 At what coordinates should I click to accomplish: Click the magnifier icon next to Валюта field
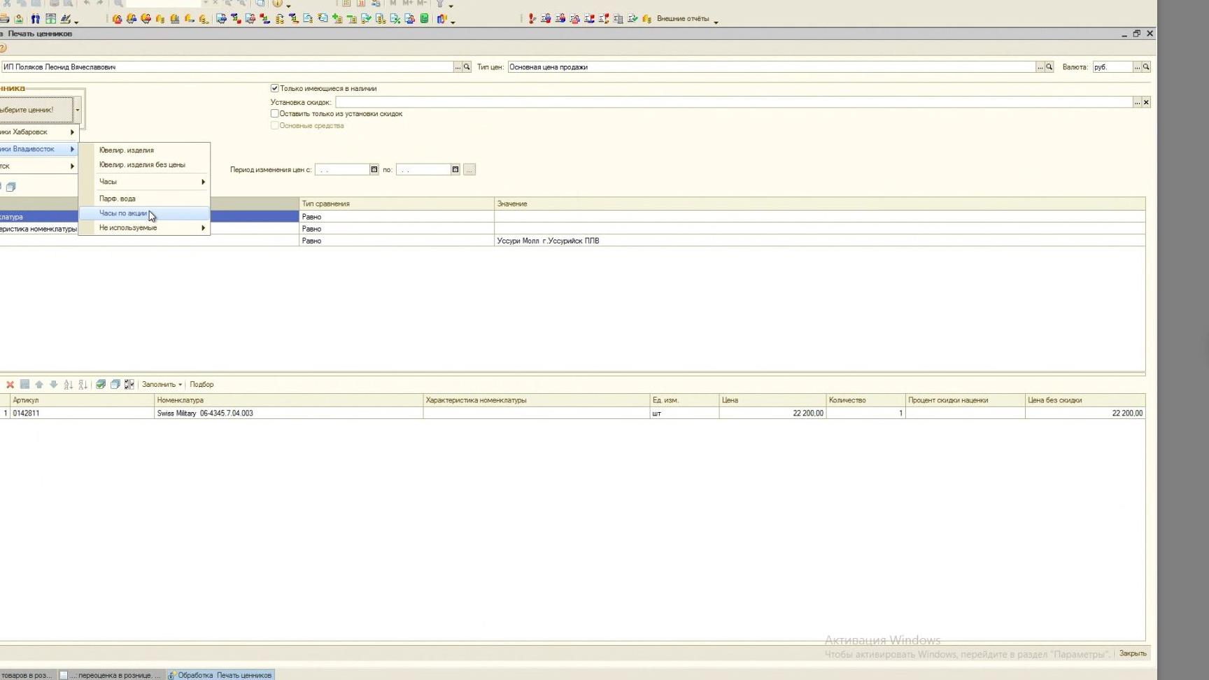[x=1146, y=67]
